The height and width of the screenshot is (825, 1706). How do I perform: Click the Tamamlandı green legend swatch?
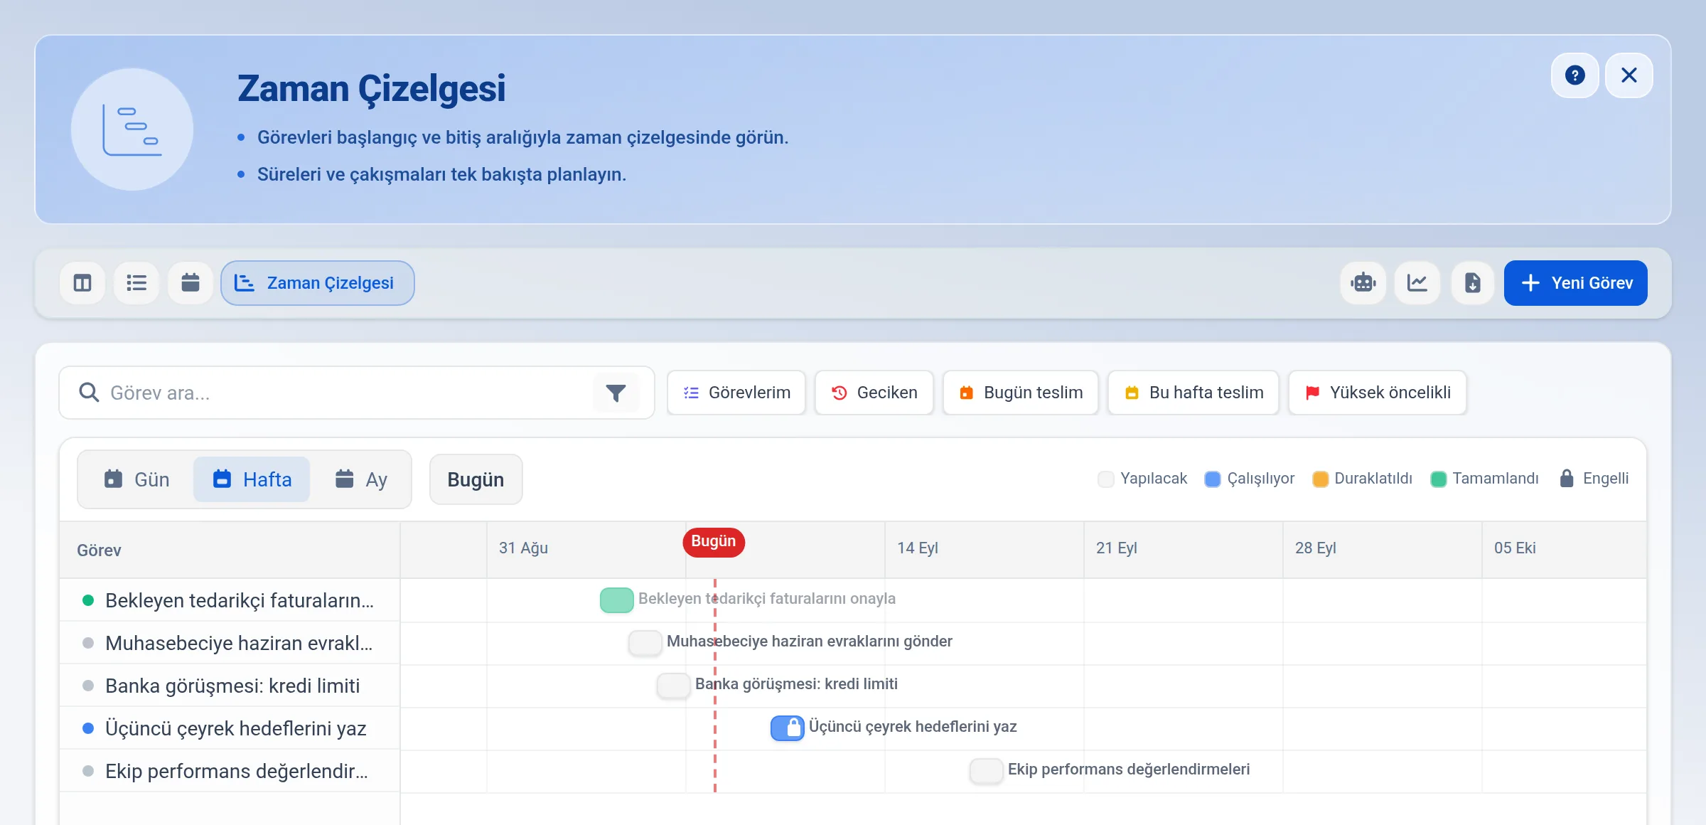1438,479
